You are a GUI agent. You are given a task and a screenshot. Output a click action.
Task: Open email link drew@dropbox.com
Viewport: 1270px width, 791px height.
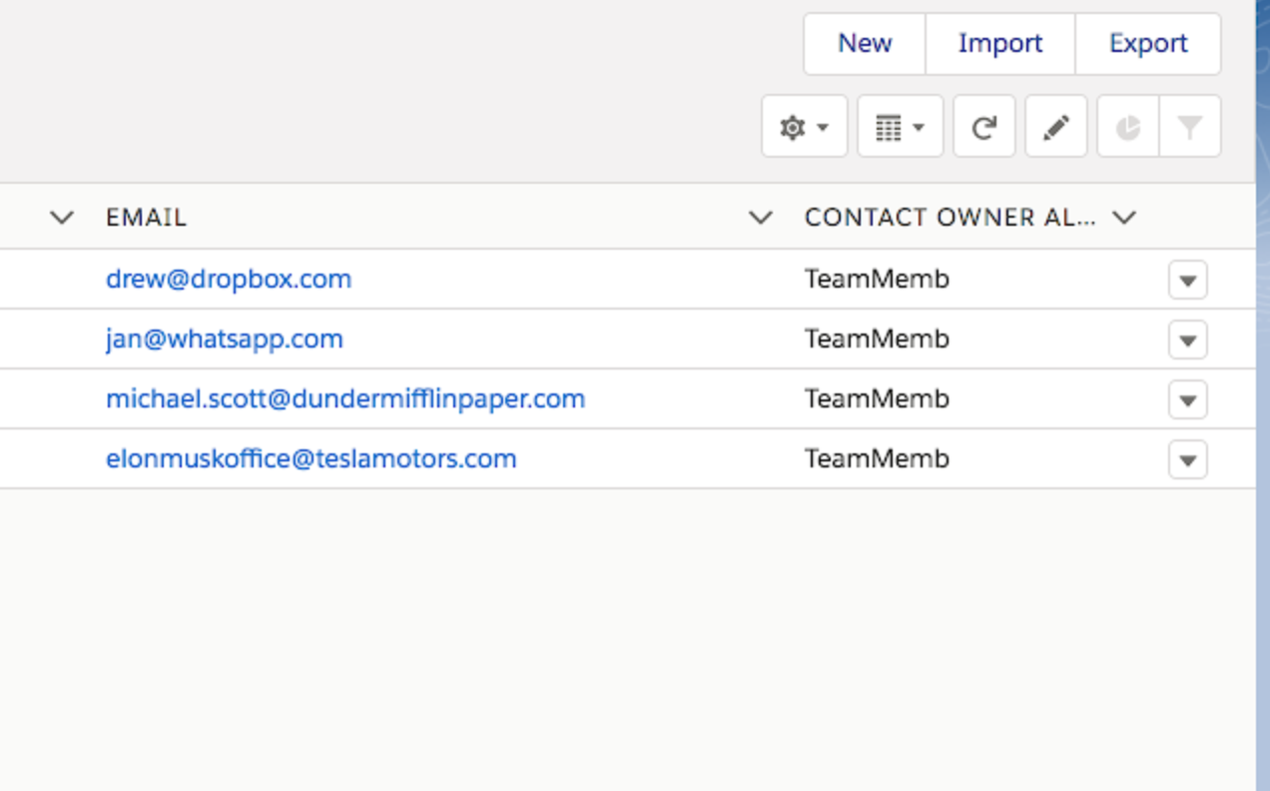tap(229, 279)
